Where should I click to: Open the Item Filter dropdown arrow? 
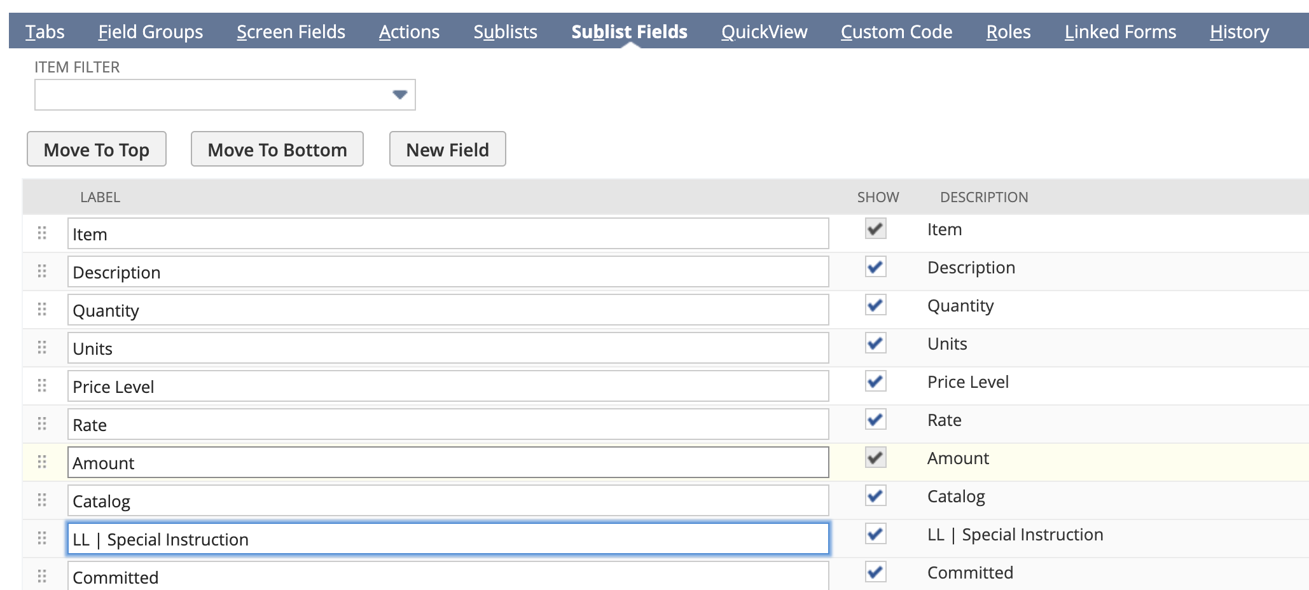(x=399, y=95)
